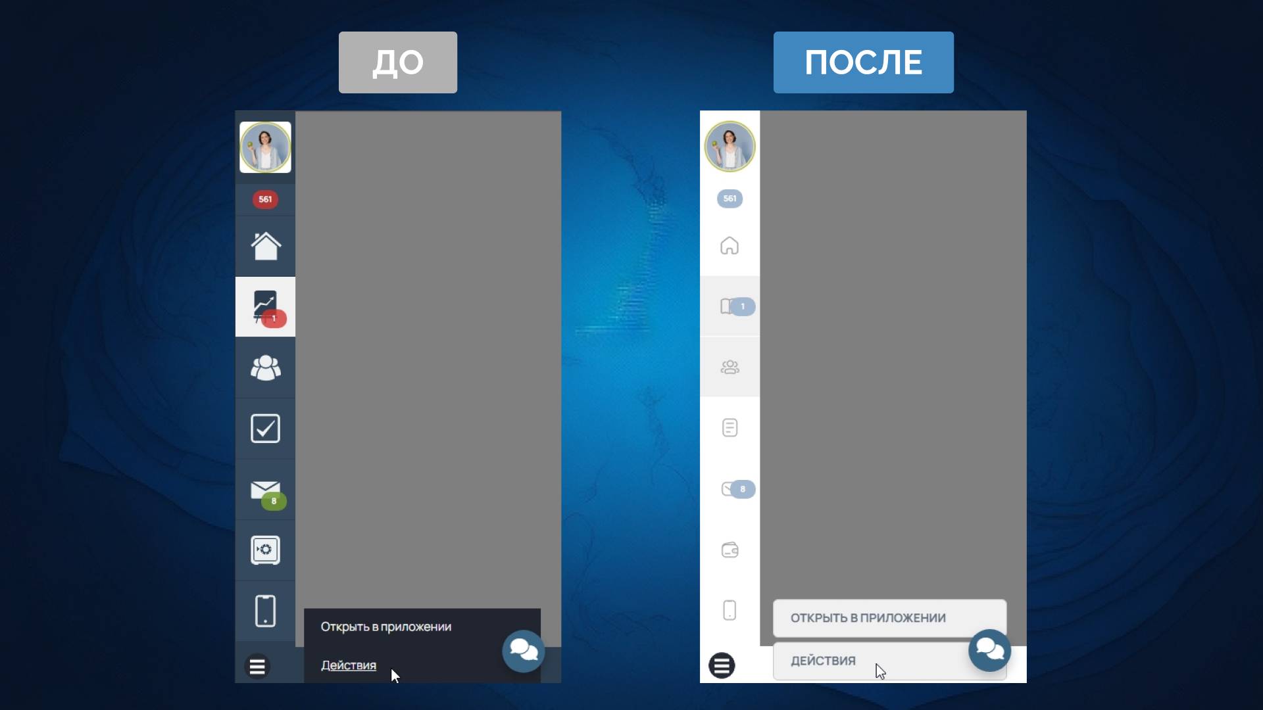Viewport: 1263px width, 710px height.
Task: Click phone icon in dark sidebar
Action: coord(265,611)
